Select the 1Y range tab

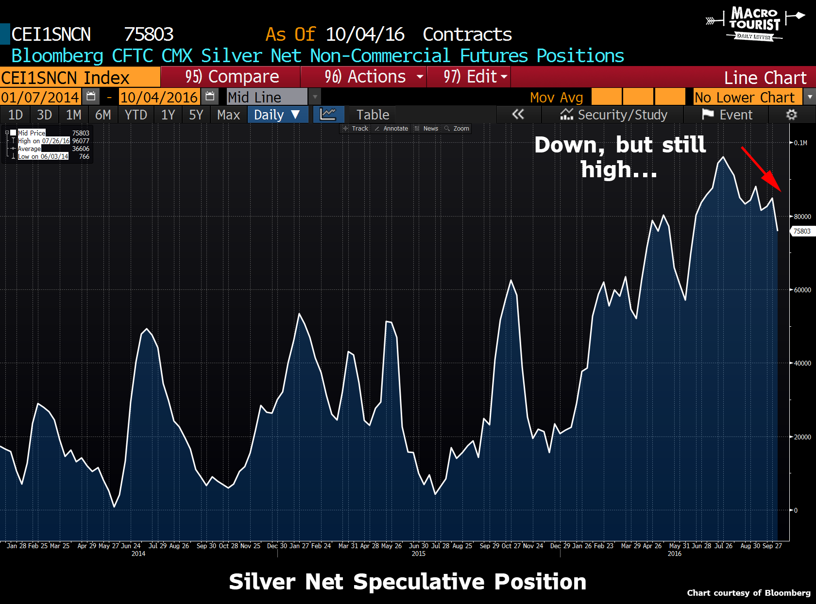point(168,115)
